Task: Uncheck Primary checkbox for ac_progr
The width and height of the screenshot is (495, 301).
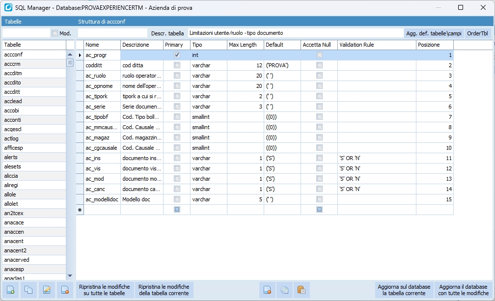Action: [x=177, y=55]
